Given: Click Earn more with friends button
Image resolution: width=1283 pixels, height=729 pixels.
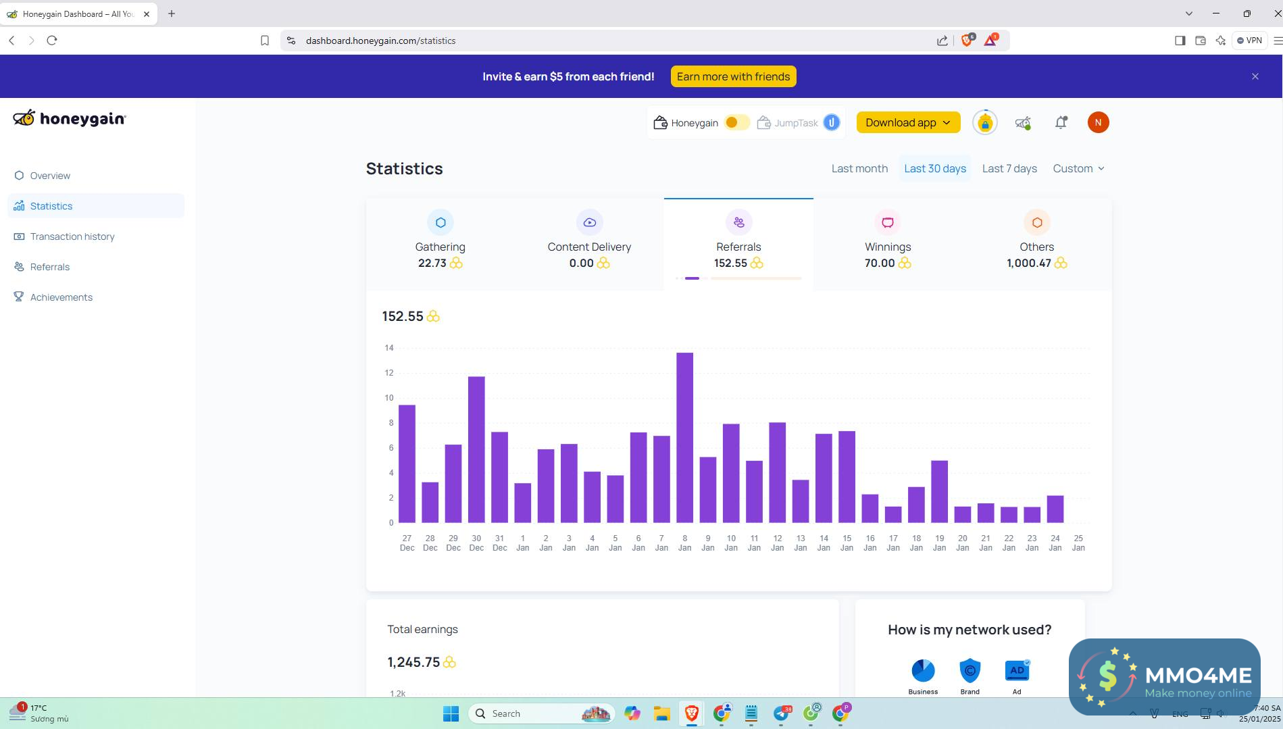Looking at the screenshot, I should 733,76.
